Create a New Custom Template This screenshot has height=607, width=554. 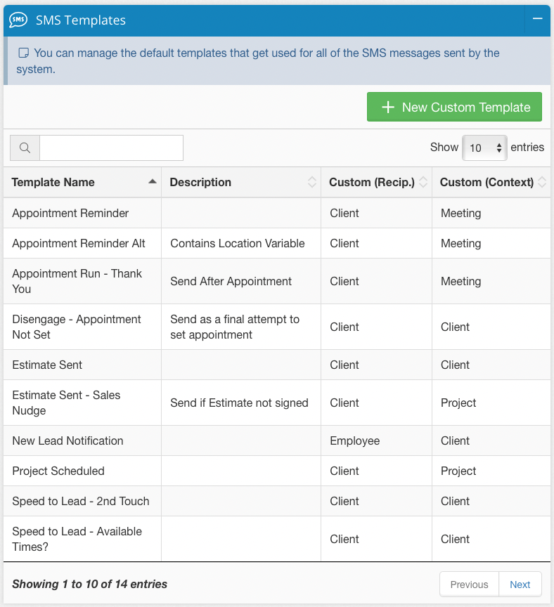click(454, 107)
